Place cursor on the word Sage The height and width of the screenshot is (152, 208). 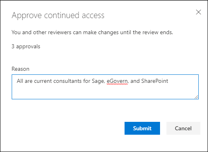[98, 81]
